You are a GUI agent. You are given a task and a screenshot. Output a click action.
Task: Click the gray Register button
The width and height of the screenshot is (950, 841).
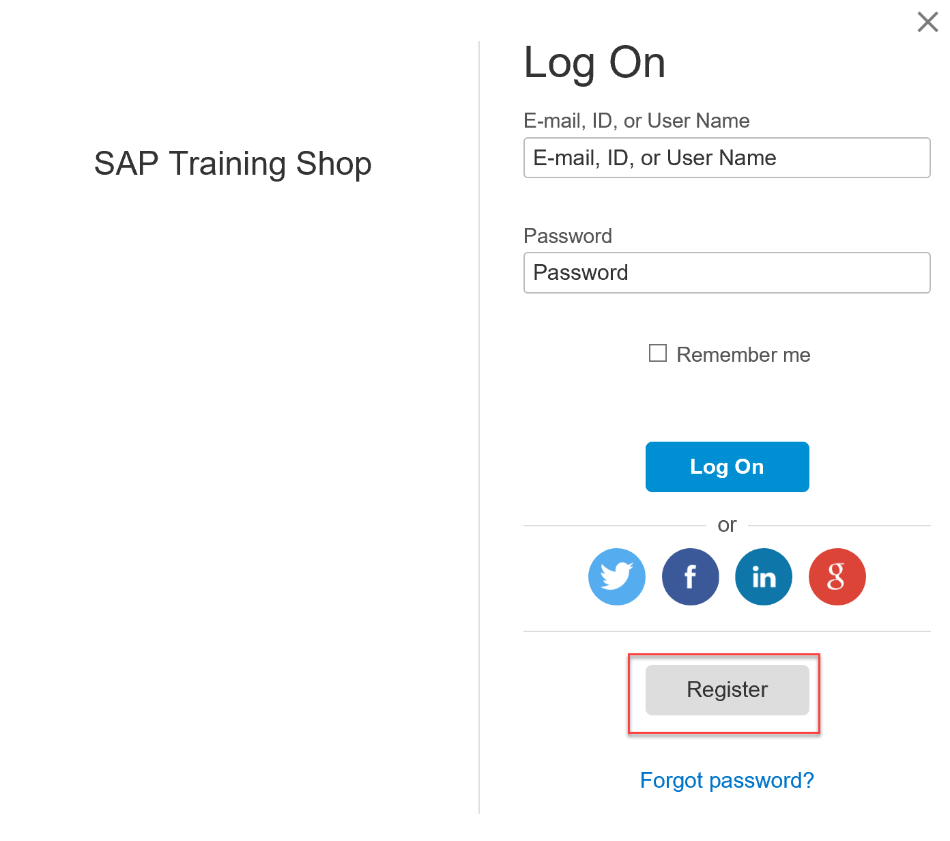tap(727, 690)
